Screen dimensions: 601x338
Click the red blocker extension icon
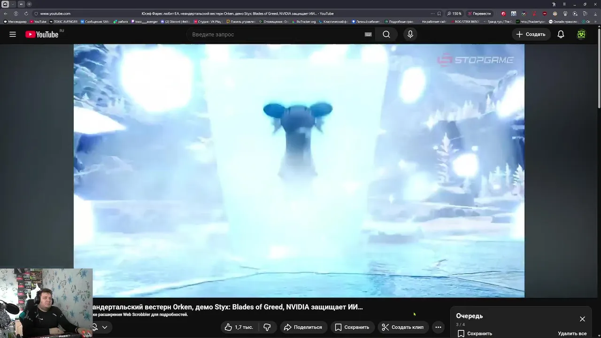544,14
